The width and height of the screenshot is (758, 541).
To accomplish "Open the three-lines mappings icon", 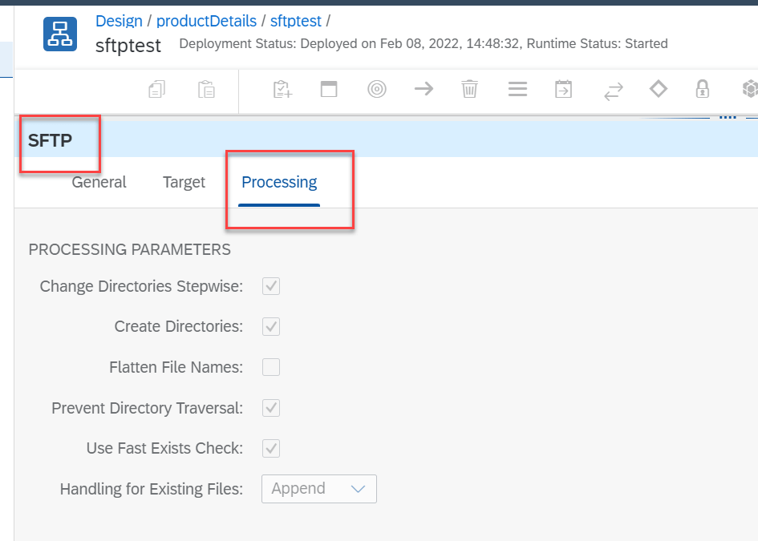I will (x=517, y=89).
